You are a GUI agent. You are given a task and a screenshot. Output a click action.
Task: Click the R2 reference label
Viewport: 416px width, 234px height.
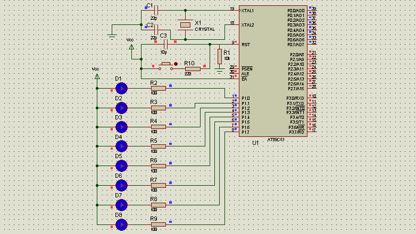coord(154,83)
